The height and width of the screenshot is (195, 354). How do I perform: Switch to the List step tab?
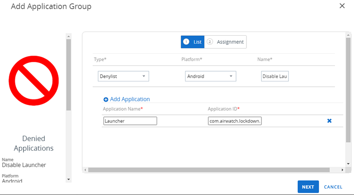tap(193, 42)
